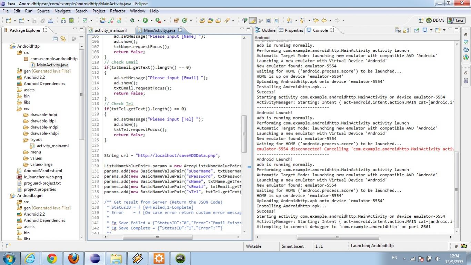Select the drawable-hdpi folder

40,115
